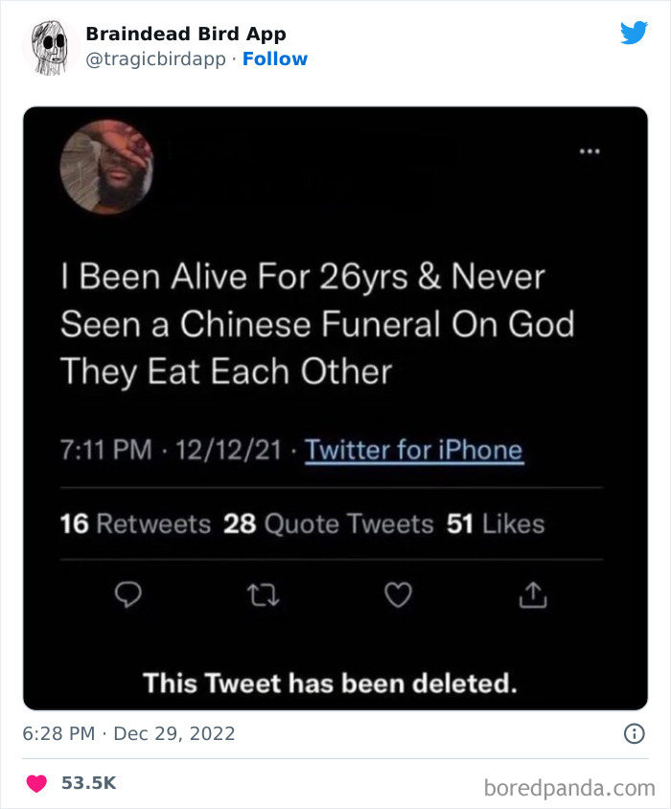671x809 pixels.
Task: Click the reply speech bubble icon
Action: pos(128,595)
